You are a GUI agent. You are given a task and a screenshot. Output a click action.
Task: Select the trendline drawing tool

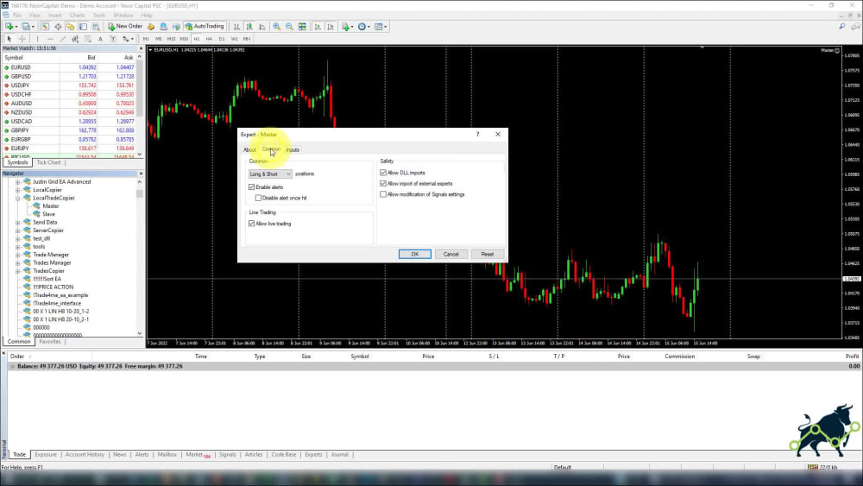(63, 39)
